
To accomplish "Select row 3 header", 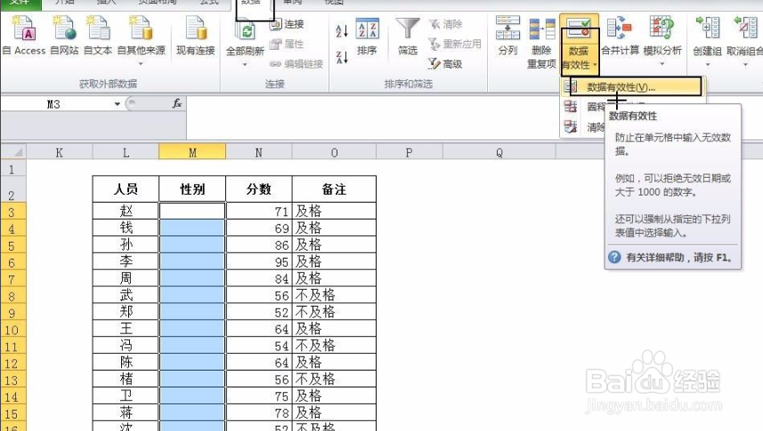I will pyautogui.click(x=13, y=212).
